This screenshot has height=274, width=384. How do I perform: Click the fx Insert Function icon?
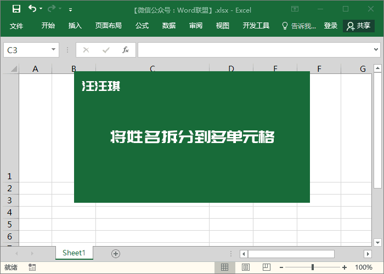(x=126, y=50)
